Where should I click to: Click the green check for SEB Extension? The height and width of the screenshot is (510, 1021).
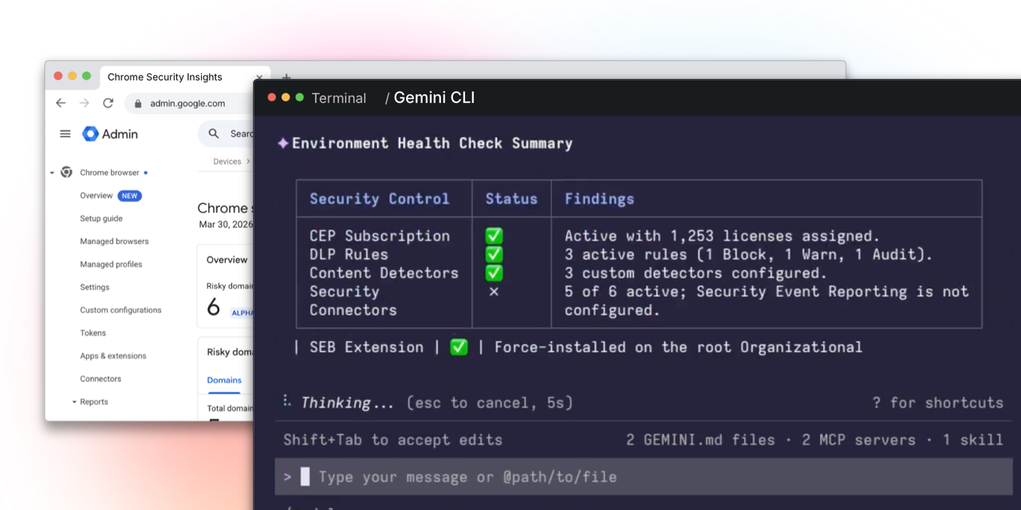459,347
